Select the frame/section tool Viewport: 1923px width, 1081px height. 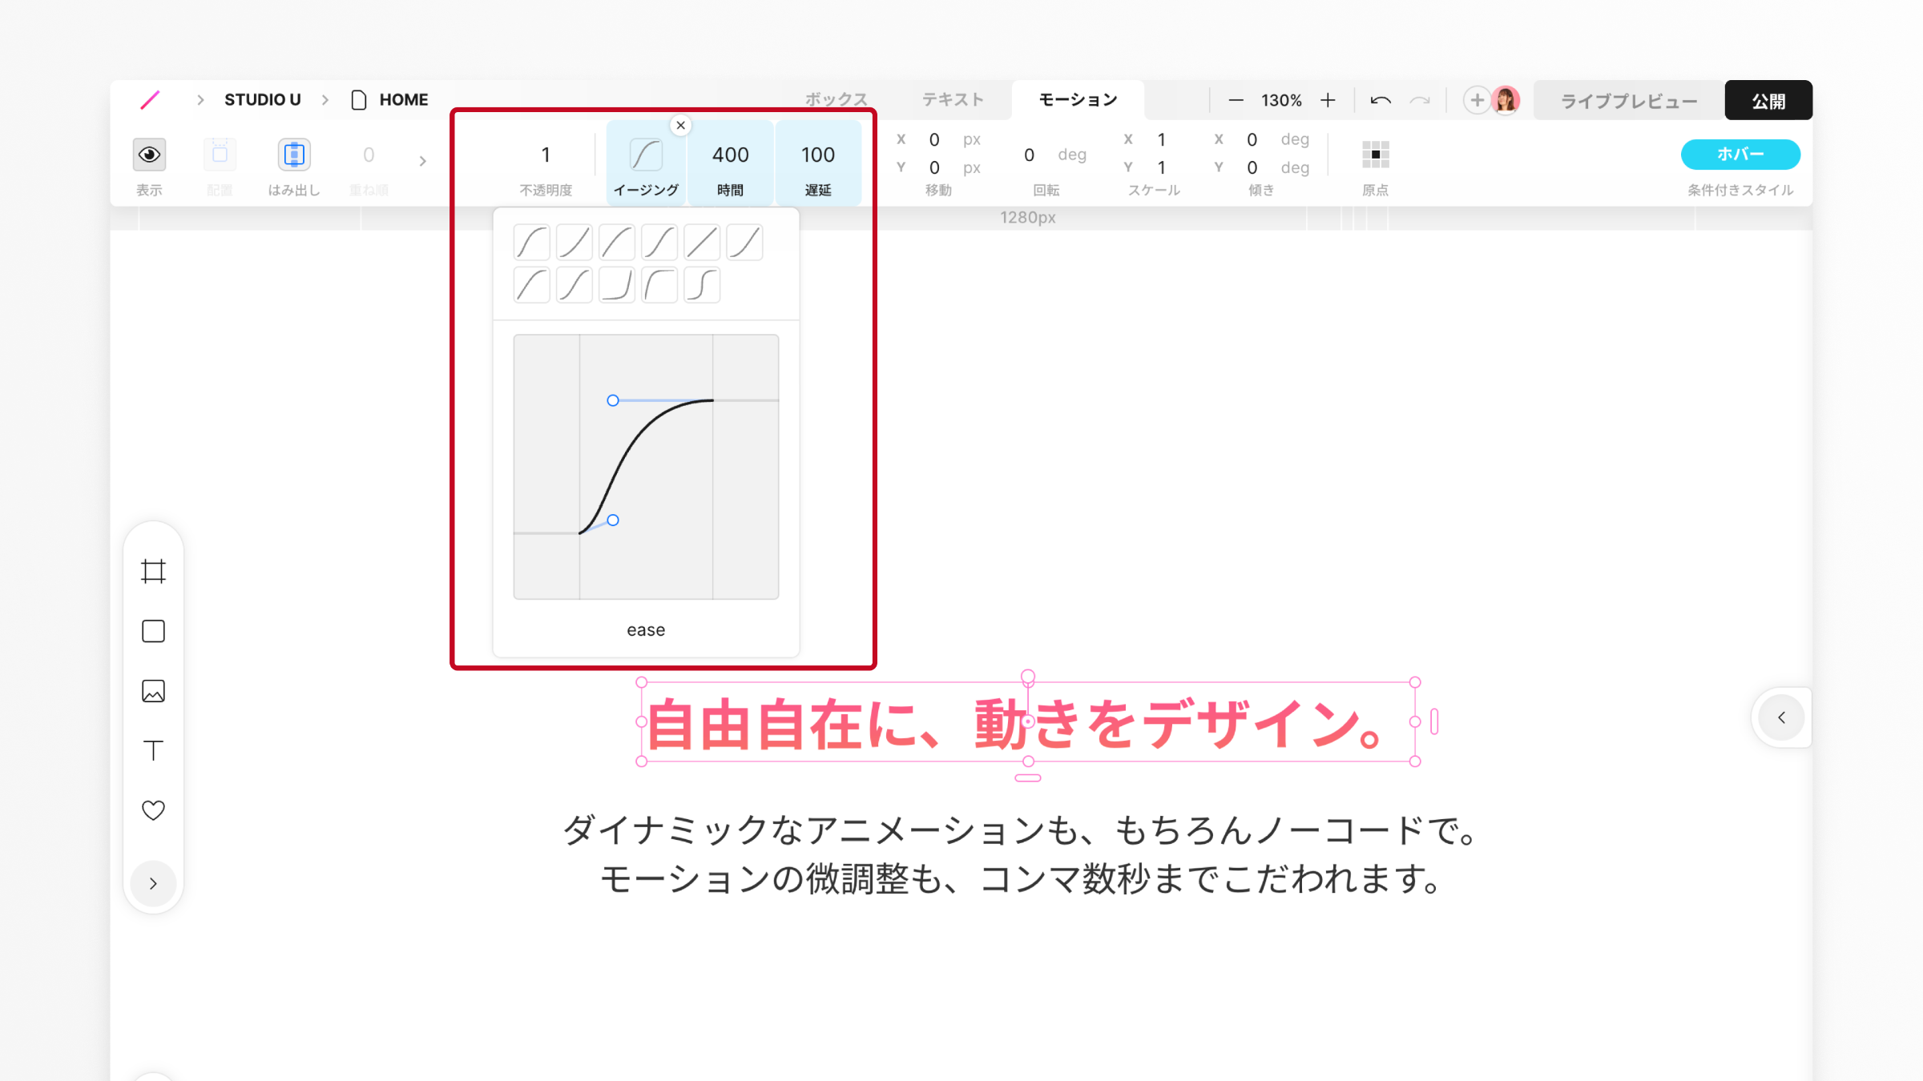[x=153, y=572]
